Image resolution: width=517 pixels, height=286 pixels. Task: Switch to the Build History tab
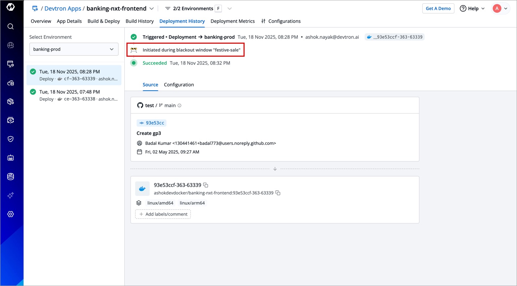click(139, 21)
